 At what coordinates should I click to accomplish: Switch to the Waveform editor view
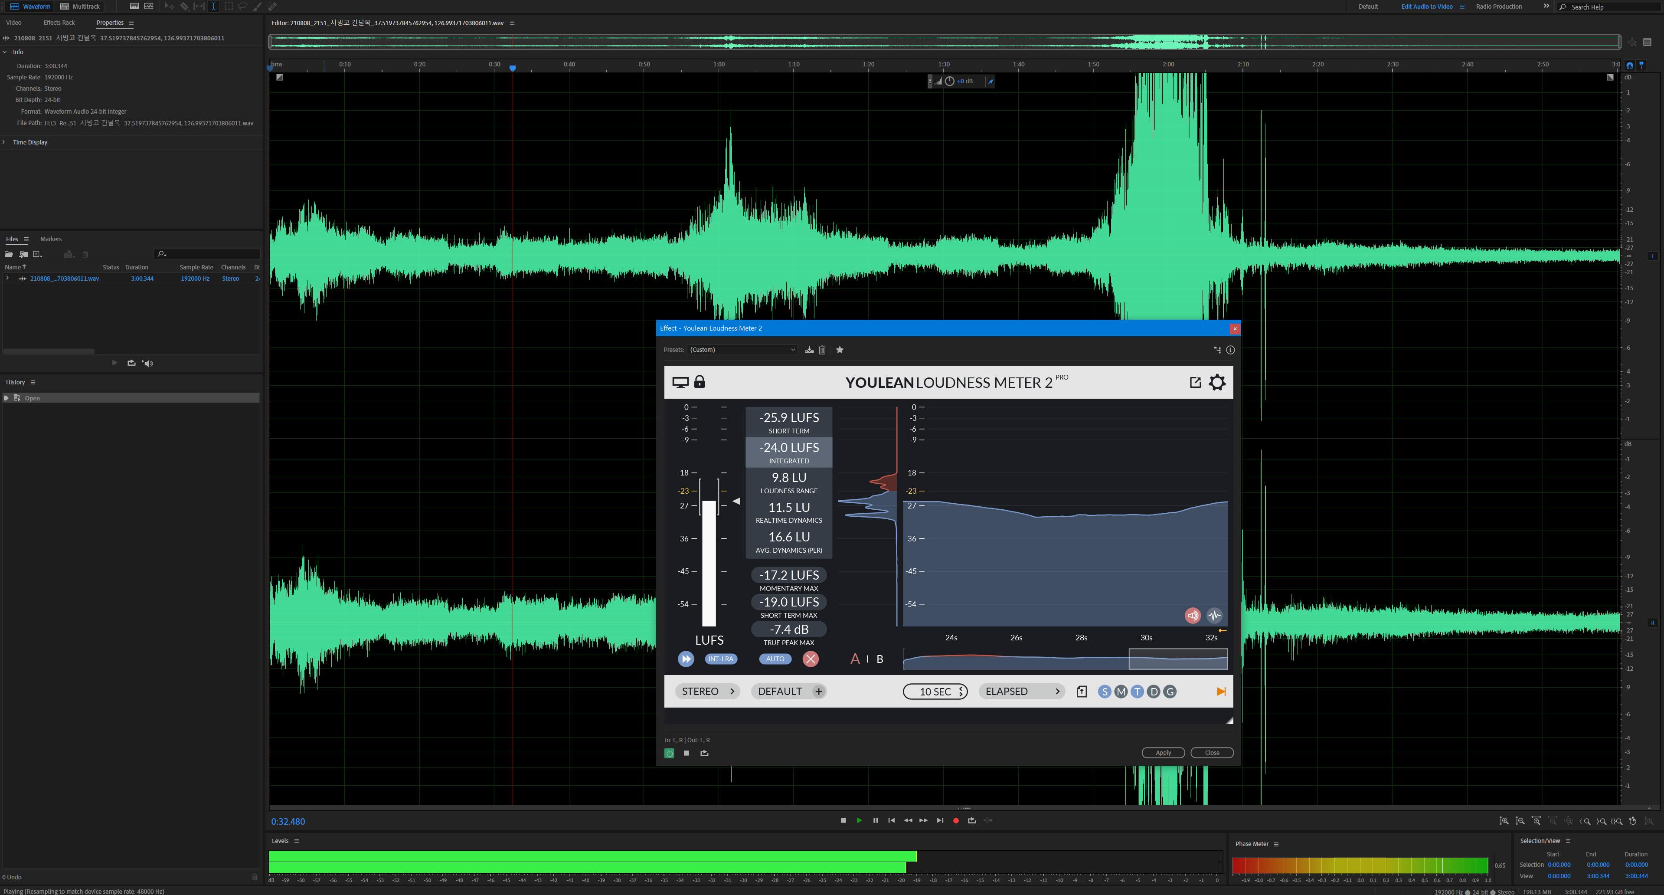[30, 7]
